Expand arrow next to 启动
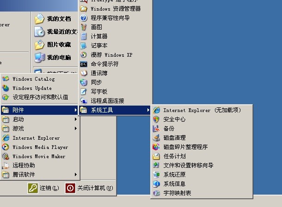 pyautogui.click(x=76, y=119)
